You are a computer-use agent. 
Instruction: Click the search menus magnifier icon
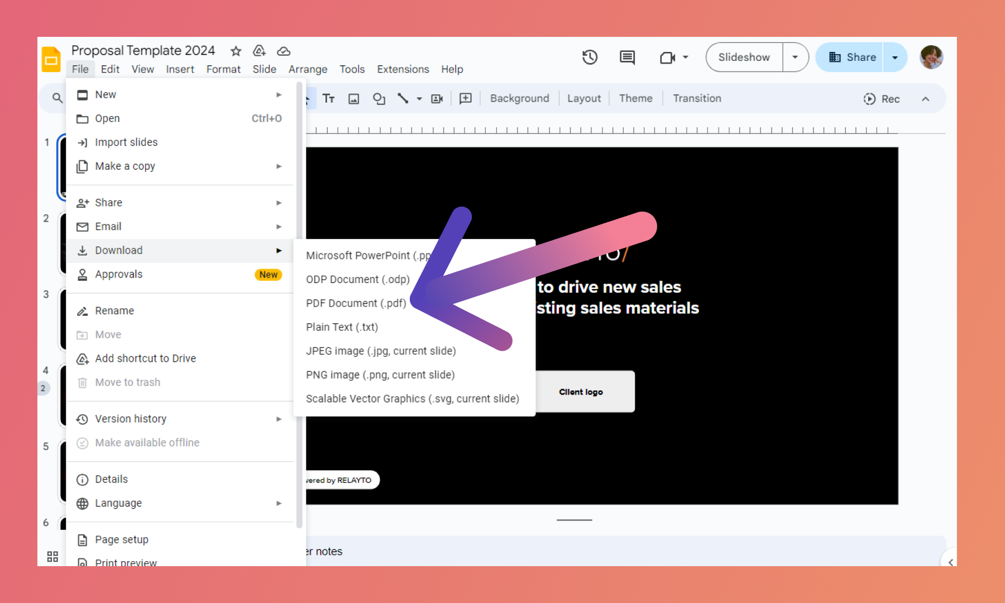(58, 98)
